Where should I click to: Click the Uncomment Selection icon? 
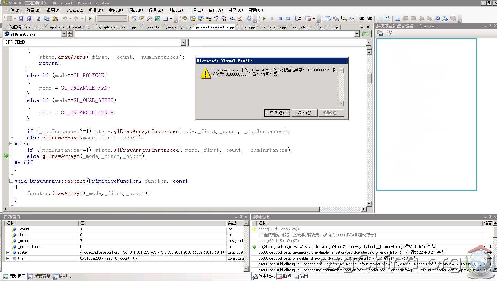click(x=388, y=19)
